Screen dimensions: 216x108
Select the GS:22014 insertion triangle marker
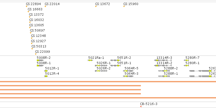pyautogui.click(x=45, y=6)
